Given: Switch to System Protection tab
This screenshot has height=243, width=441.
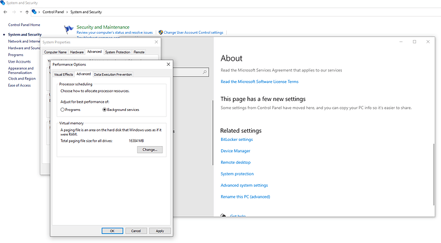Looking at the screenshot, I should point(118,52).
